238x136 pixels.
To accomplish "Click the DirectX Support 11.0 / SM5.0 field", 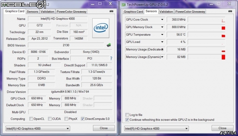I will (x=99, y=65).
